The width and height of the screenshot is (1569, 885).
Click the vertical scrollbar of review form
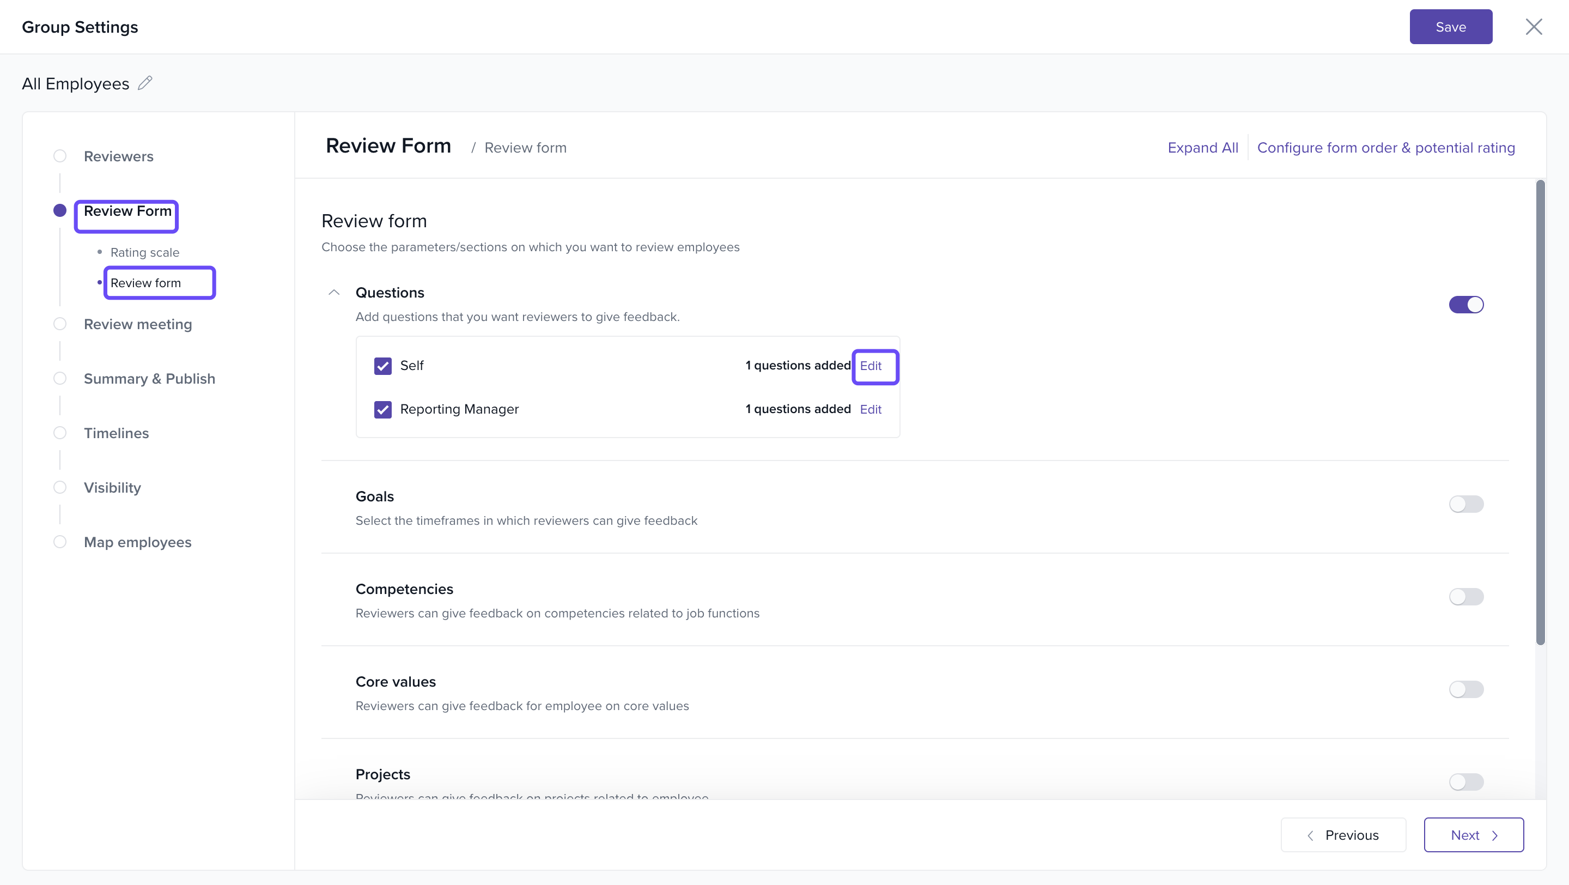click(1540, 413)
